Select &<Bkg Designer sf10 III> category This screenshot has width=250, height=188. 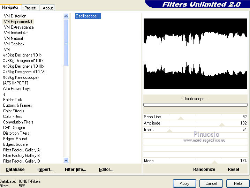tap(23, 66)
